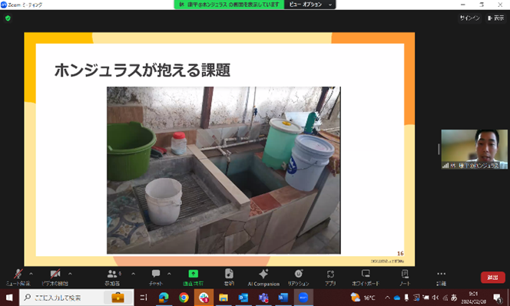
Task: Click the briefcase icon in search box
Action: pos(118,298)
